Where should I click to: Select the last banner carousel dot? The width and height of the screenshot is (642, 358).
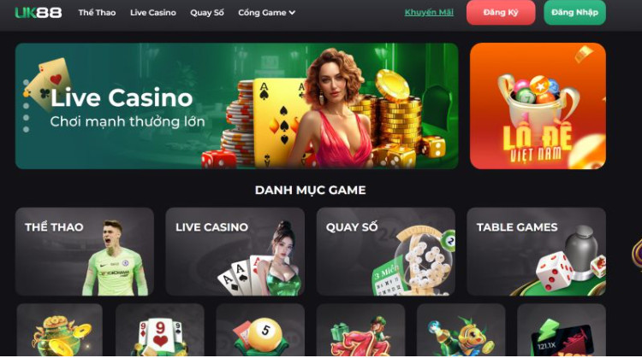27,130
